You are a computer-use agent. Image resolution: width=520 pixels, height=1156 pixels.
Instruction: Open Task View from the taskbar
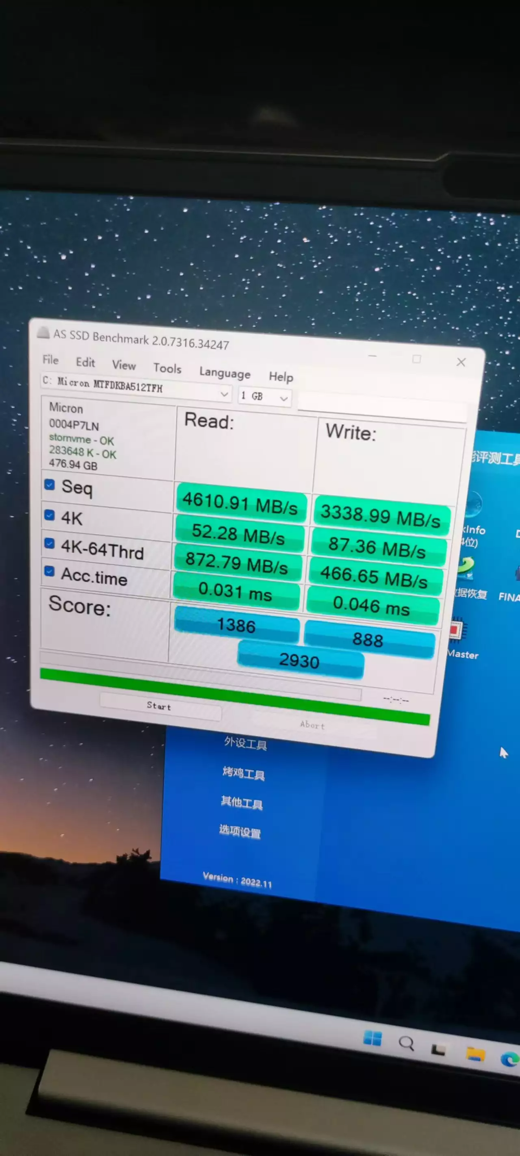click(x=438, y=1049)
